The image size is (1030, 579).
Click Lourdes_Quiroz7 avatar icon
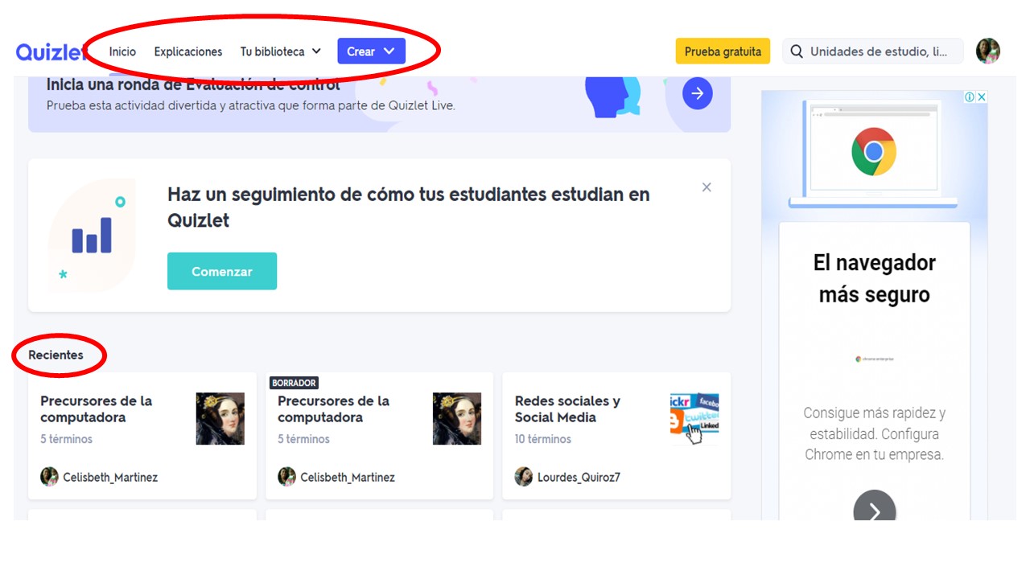(524, 476)
